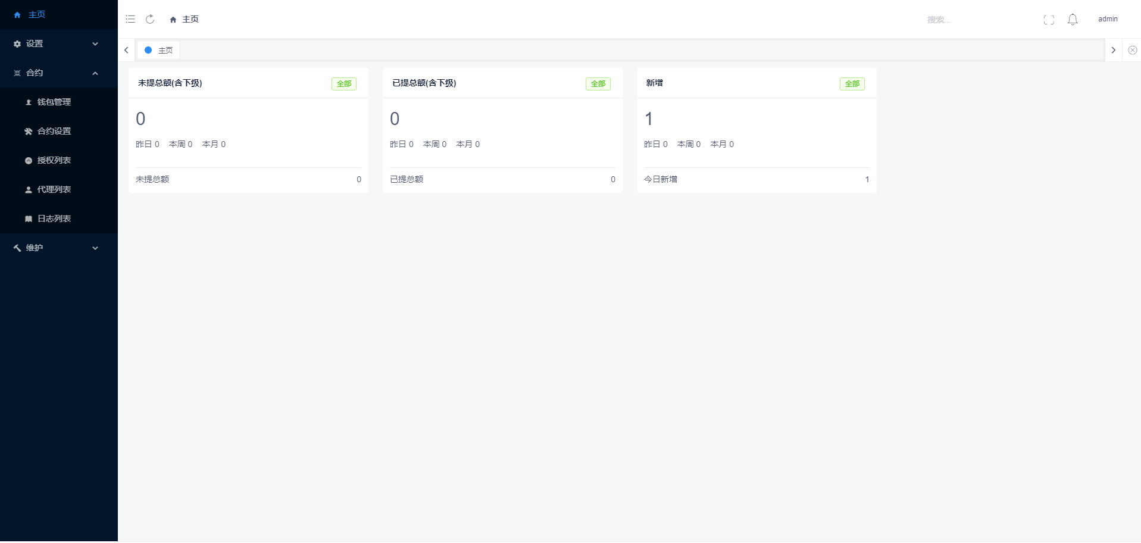Open 合约设置 menu item
Screen dimensions: 1141x543
pos(59,132)
